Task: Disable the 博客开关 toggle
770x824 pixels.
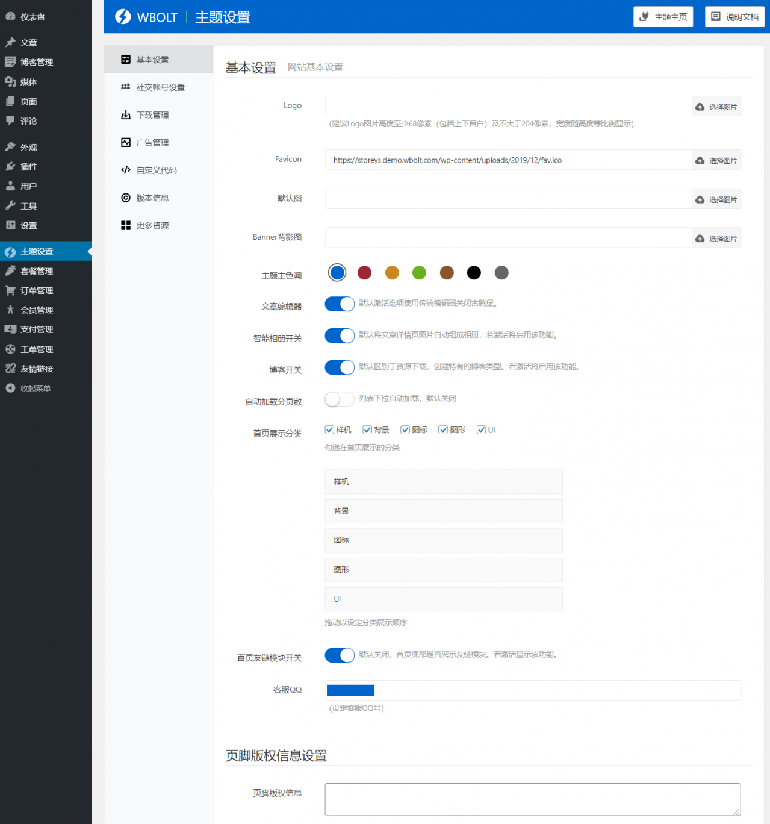Action: (x=339, y=367)
